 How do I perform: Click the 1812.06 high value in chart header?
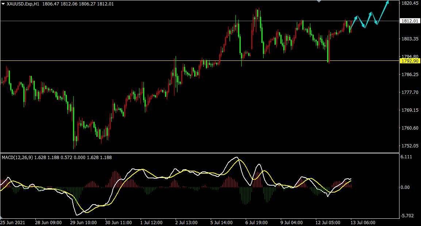69,4
